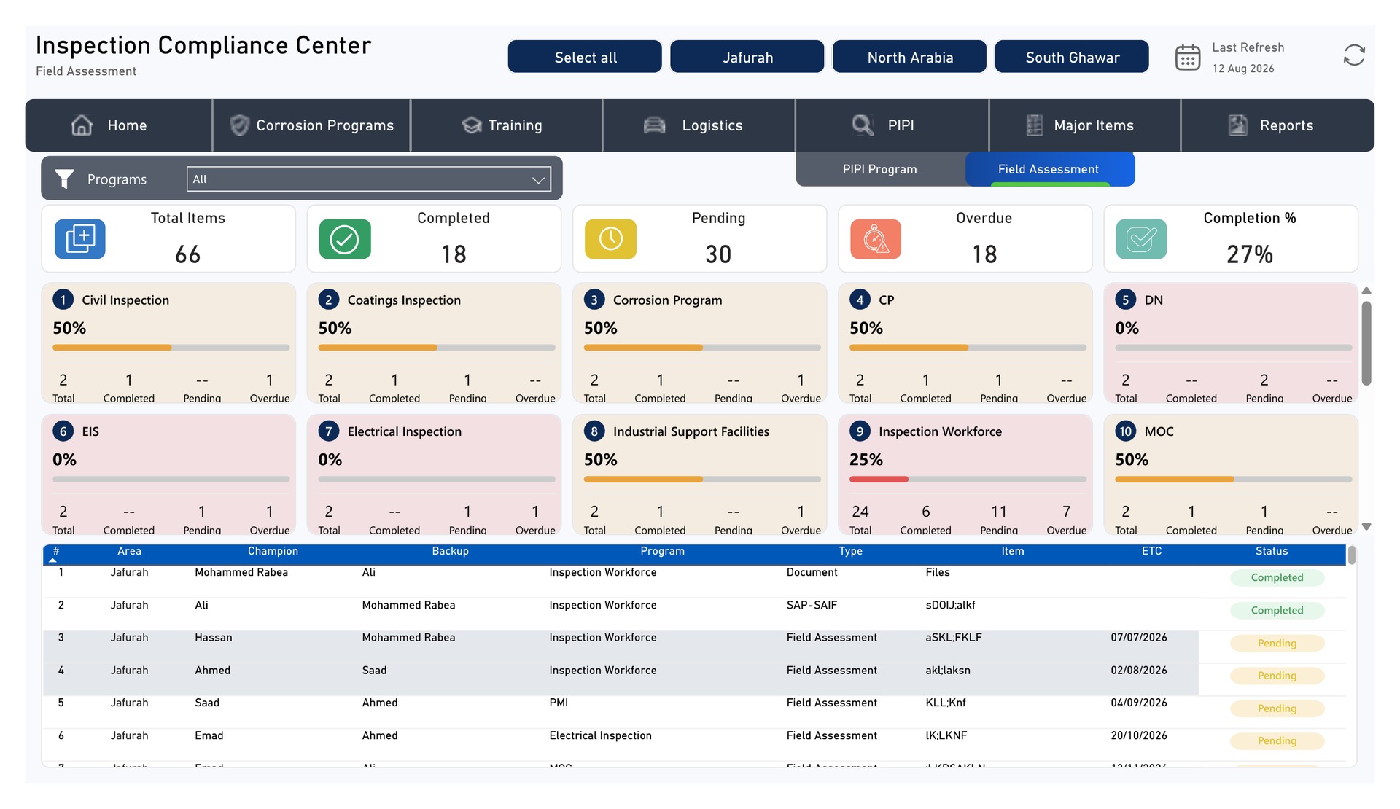Toggle the Select all field filter

click(586, 57)
